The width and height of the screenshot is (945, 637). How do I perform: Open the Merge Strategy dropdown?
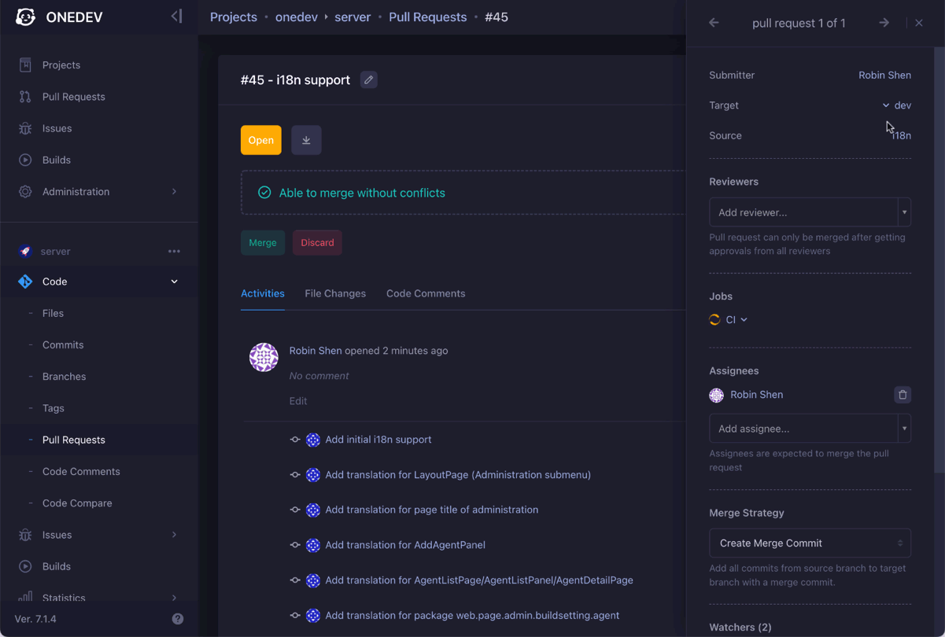[x=810, y=543]
